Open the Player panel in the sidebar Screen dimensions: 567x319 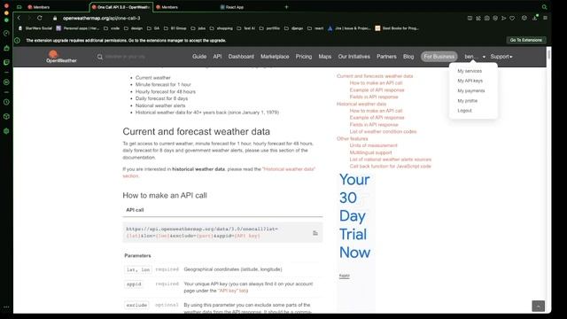click(6, 82)
